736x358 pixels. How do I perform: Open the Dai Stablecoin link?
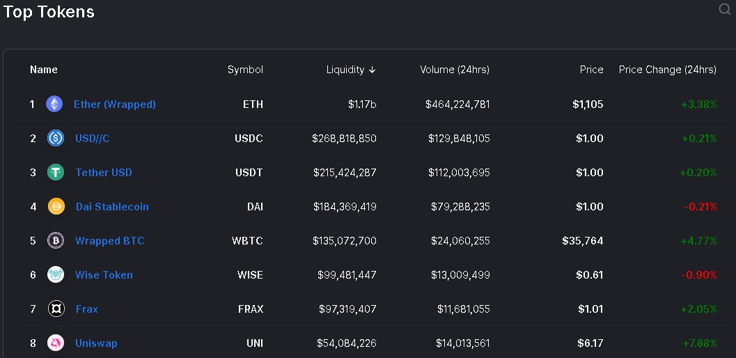point(112,207)
